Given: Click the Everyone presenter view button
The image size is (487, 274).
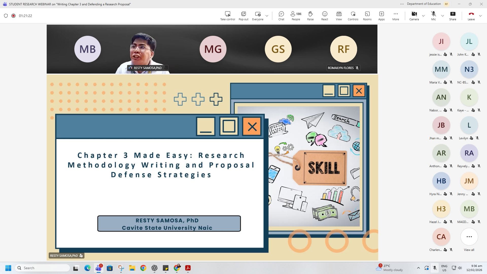Looking at the screenshot, I should coord(257,16).
